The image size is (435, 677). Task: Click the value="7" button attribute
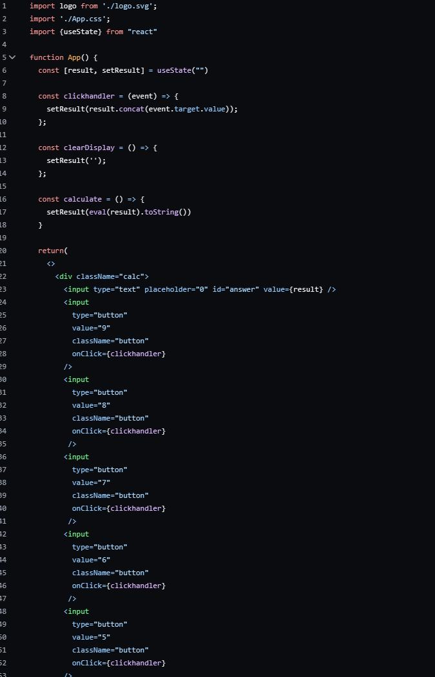click(x=91, y=482)
